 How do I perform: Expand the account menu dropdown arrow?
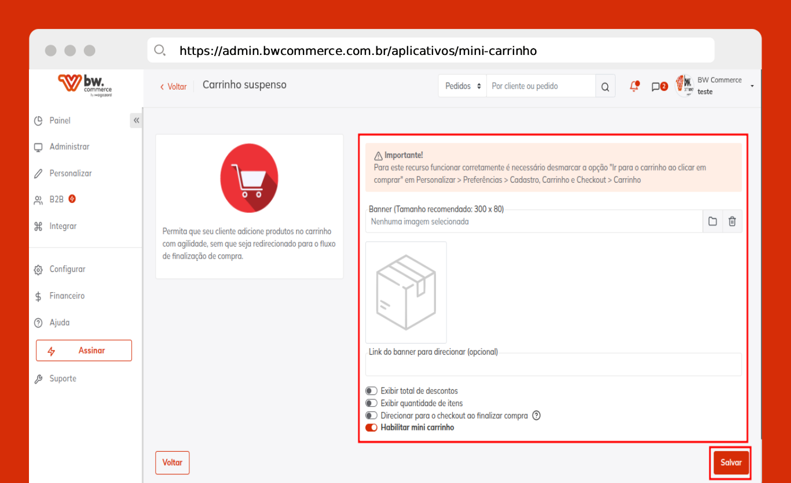[752, 86]
